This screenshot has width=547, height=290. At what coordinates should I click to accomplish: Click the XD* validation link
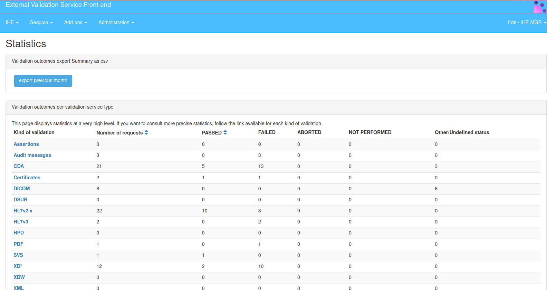[18, 266]
